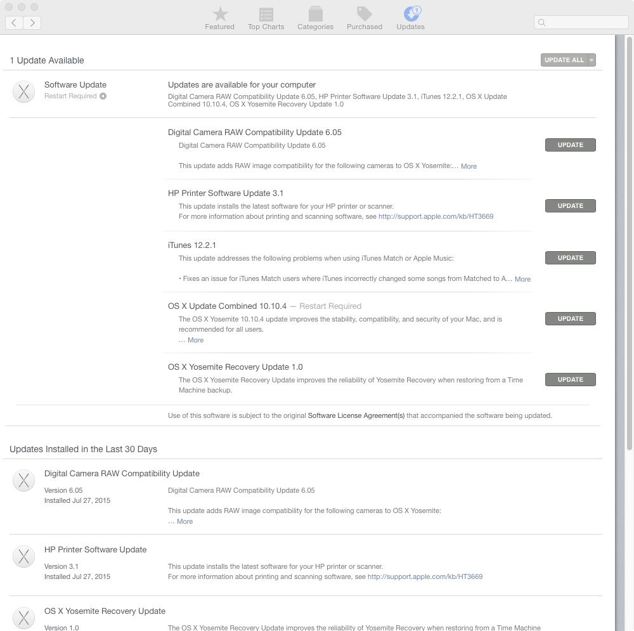Click 'Version 3.1' text in installed list
The image size is (634, 631).
click(x=61, y=566)
